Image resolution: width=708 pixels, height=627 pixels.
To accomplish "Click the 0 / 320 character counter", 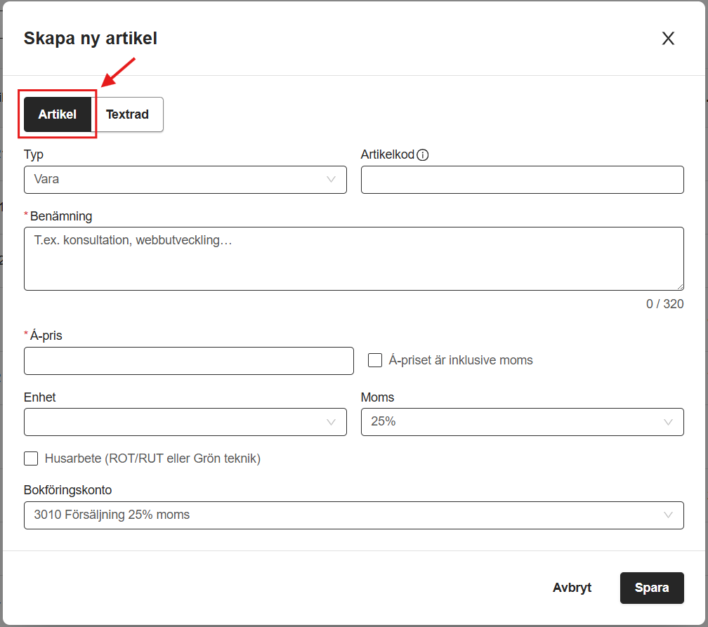I will 664,304.
